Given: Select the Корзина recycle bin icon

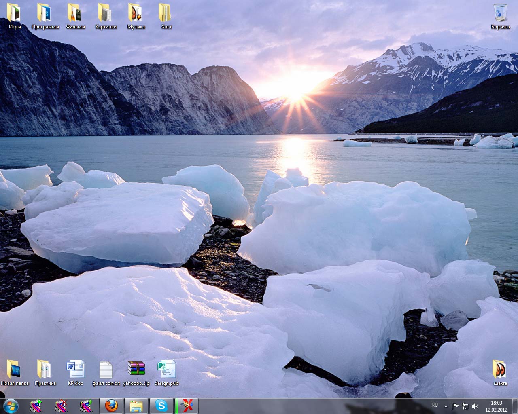Looking at the screenshot, I should tap(500, 16).
